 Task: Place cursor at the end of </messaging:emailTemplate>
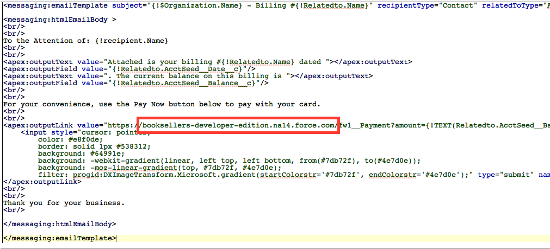pos(116,238)
